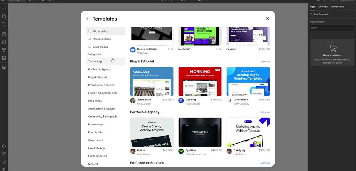Choose the Government category

[106, 140]
